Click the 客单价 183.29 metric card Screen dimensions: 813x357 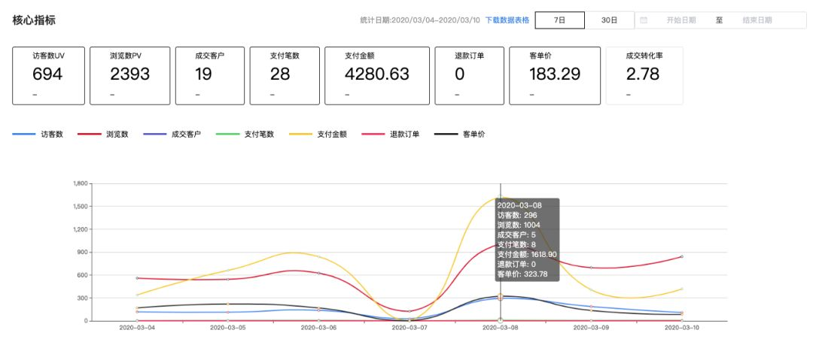tap(555, 76)
